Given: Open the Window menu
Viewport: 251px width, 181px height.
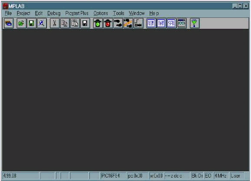Looking at the screenshot, I should click(137, 13).
